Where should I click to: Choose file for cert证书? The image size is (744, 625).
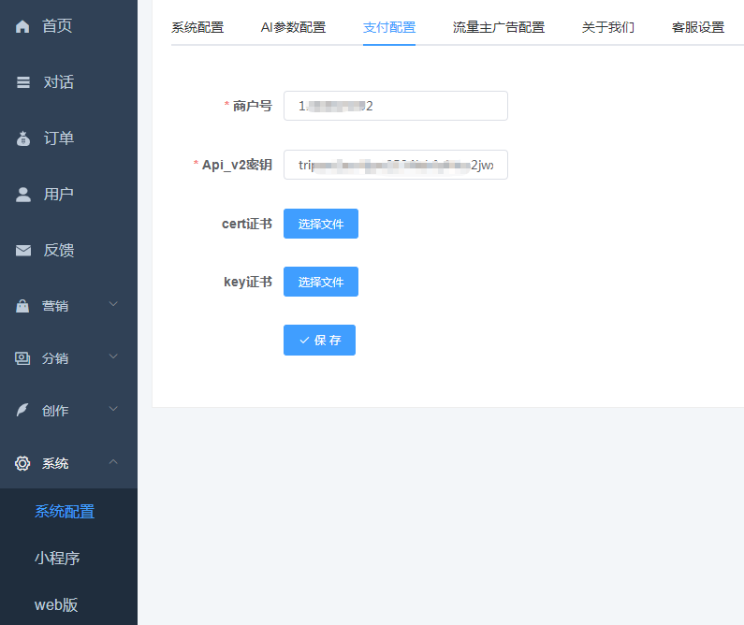[x=320, y=224]
